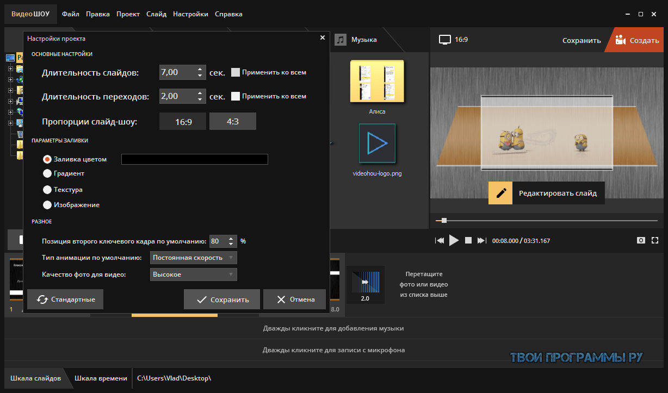
Task: Open the preview in full screen
Action: click(655, 240)
